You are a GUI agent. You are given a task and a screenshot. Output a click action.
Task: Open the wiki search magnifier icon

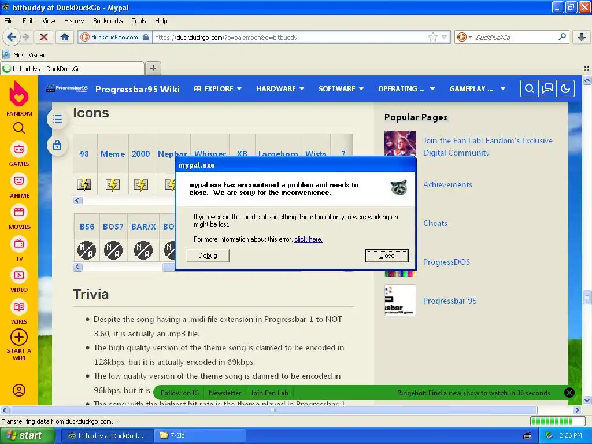pyautogui.click(x=530, y=88)
